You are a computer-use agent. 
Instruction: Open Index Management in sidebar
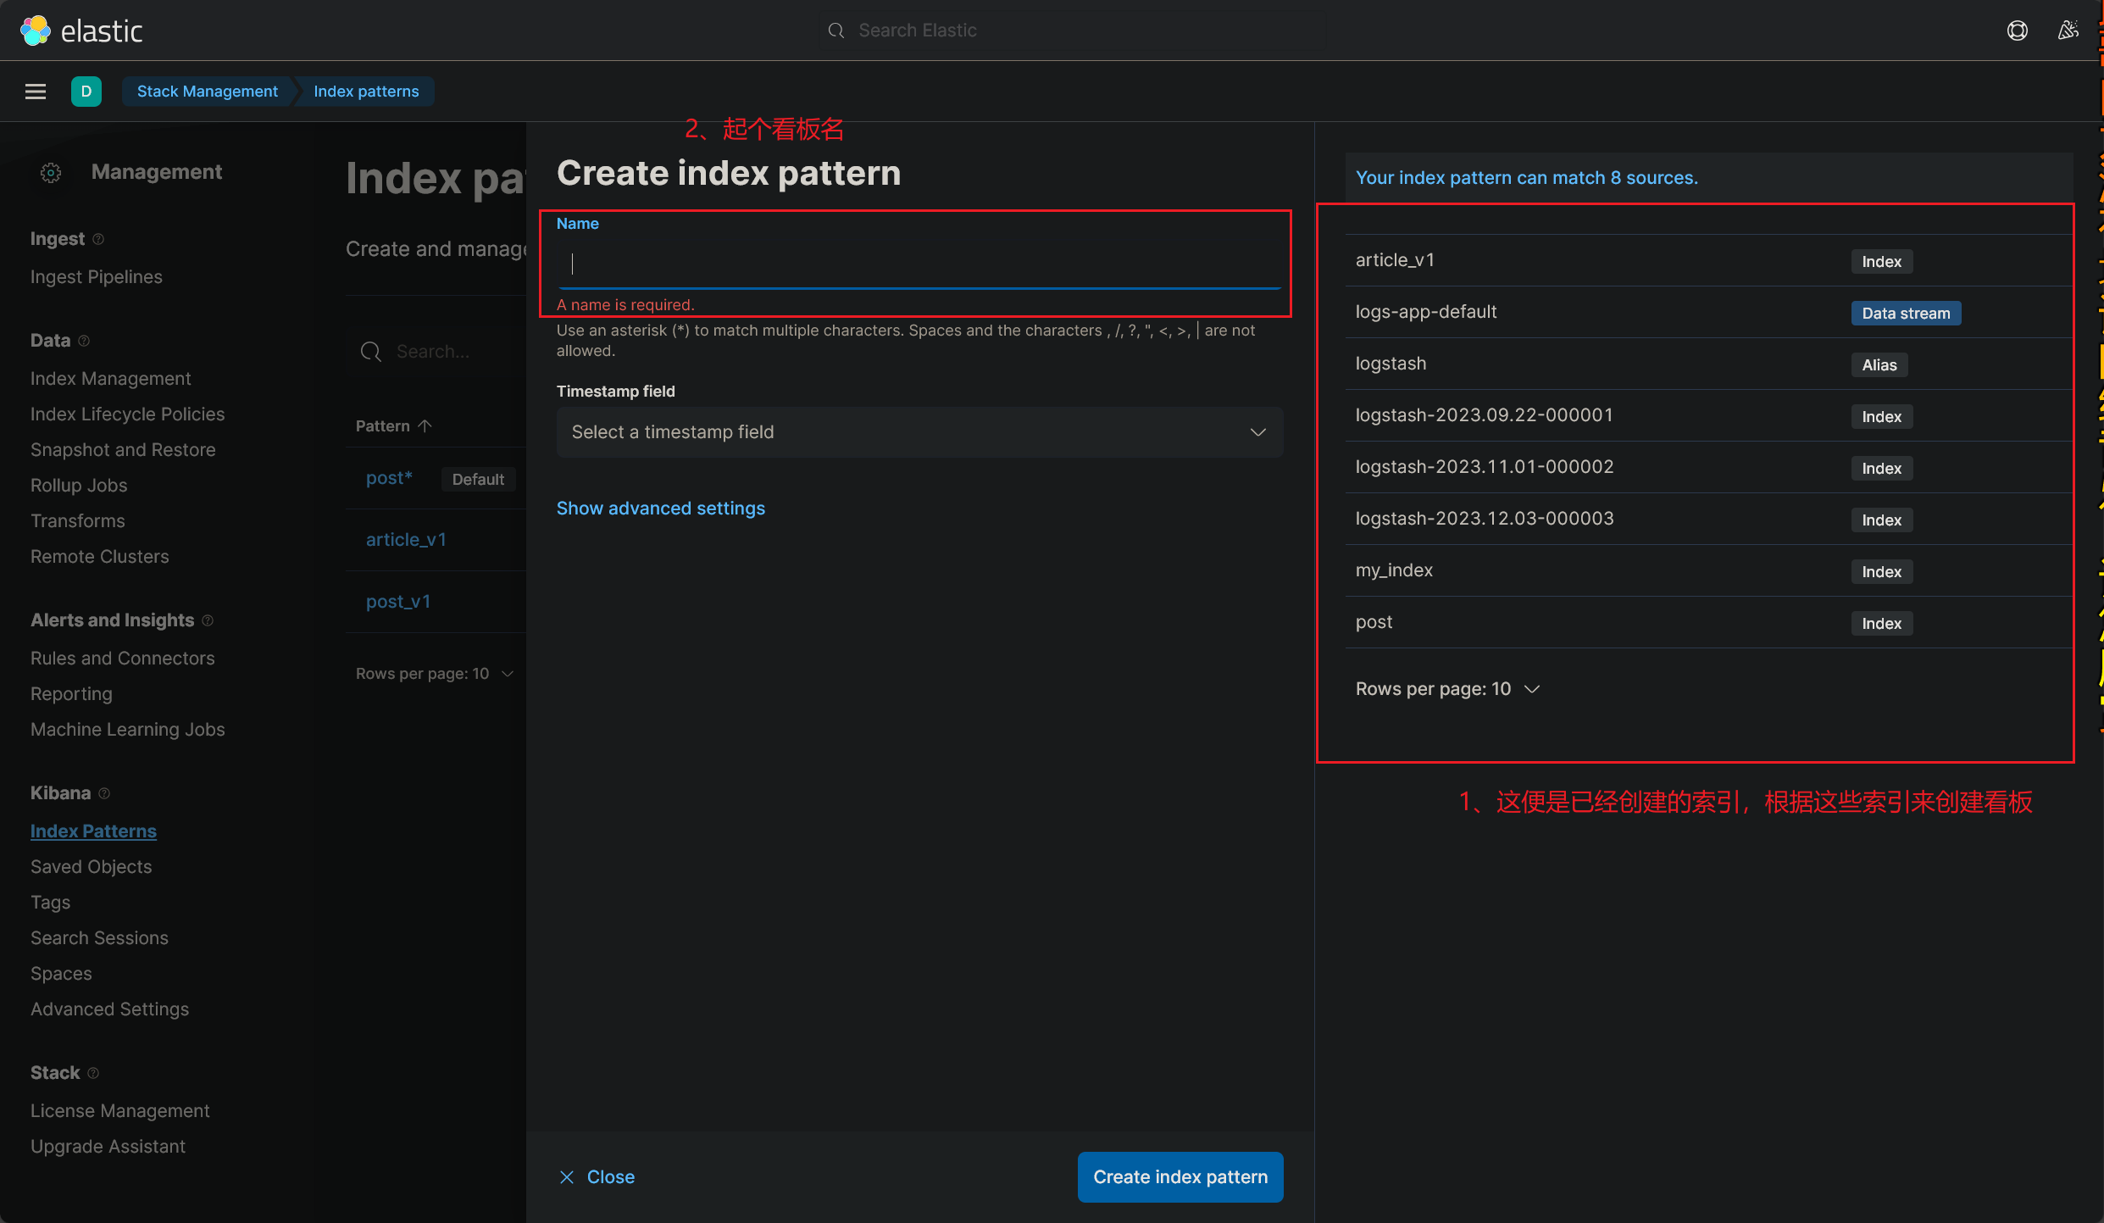pyautogui.click(x=111, y=379)
